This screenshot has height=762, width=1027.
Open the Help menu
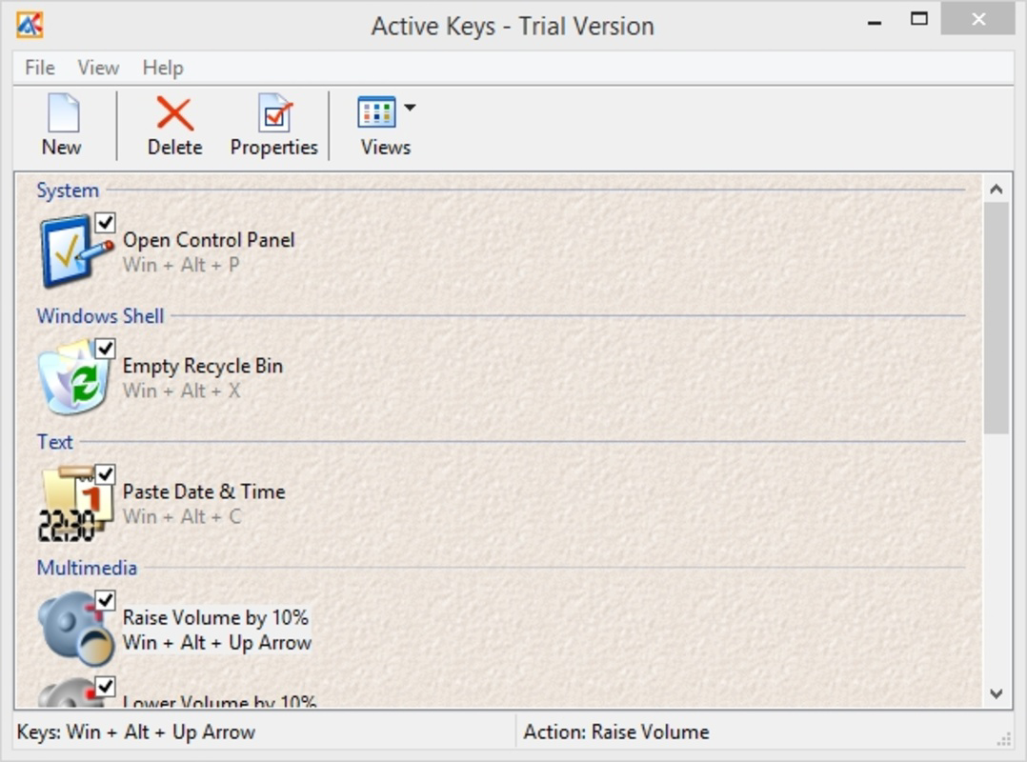pyautogui.click(x=163, y=68)
